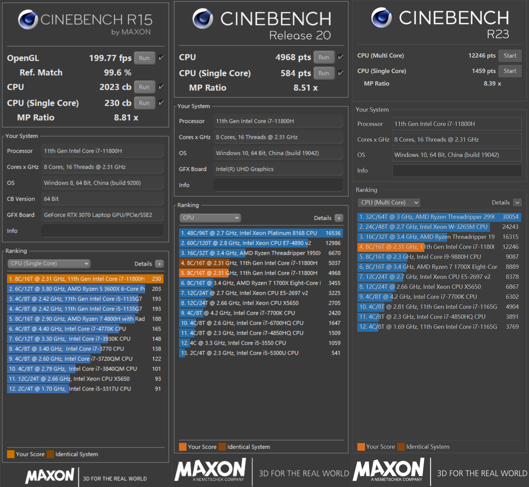Select the first R15 ranking row scoring 230

pos(85,279)
